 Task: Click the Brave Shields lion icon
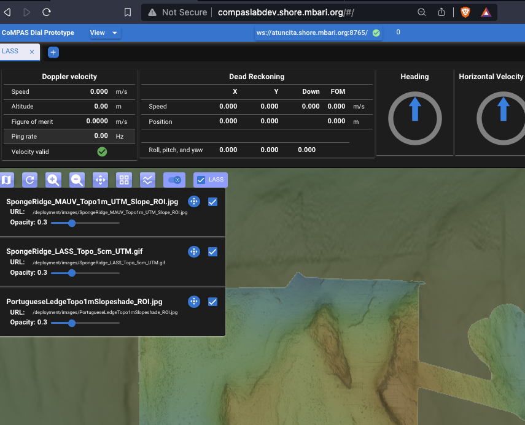[465, 12]
